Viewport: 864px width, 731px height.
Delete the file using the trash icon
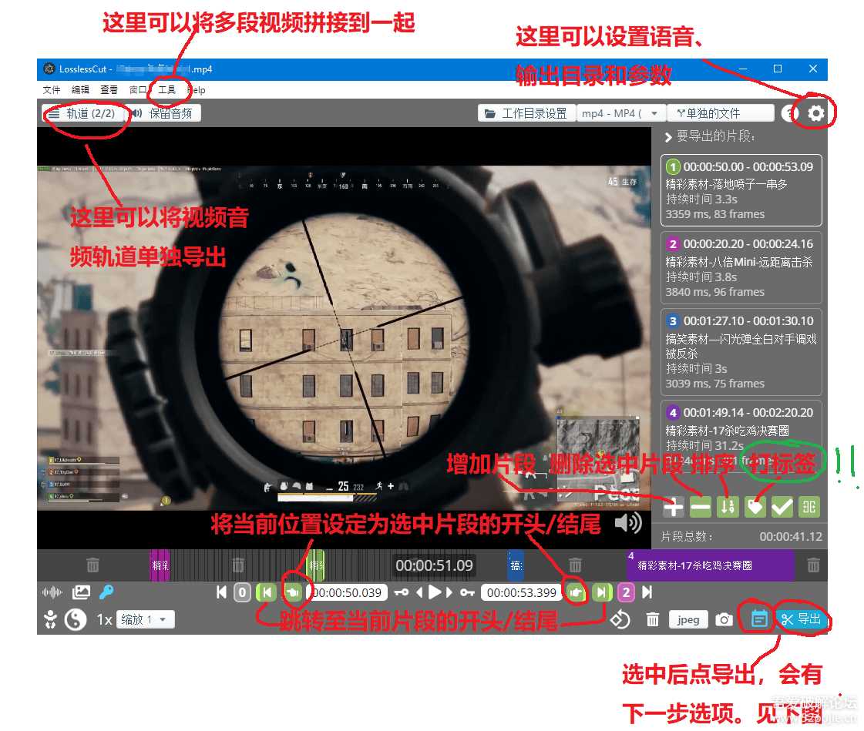[653, 619]
